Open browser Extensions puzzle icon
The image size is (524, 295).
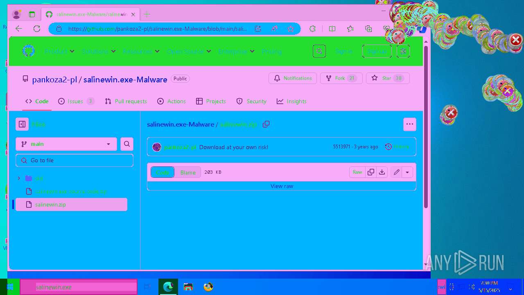click(x=312, y=29)
